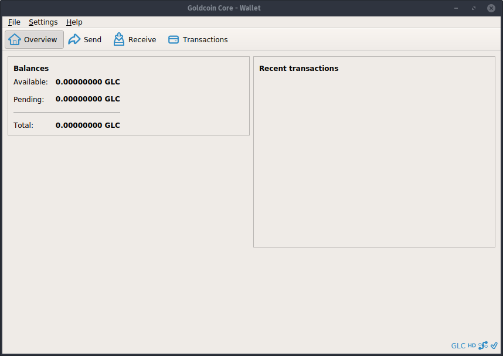Click the Pending balance amount

point(87,99)
